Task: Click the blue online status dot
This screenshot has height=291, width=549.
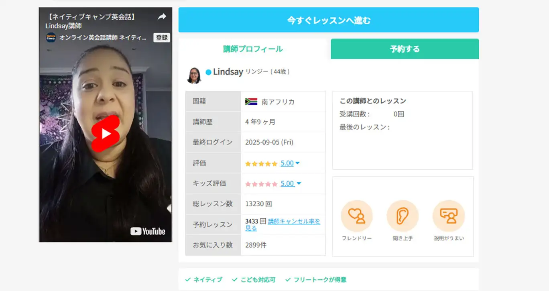Action: pyautogui.click(x=208, y=72)
